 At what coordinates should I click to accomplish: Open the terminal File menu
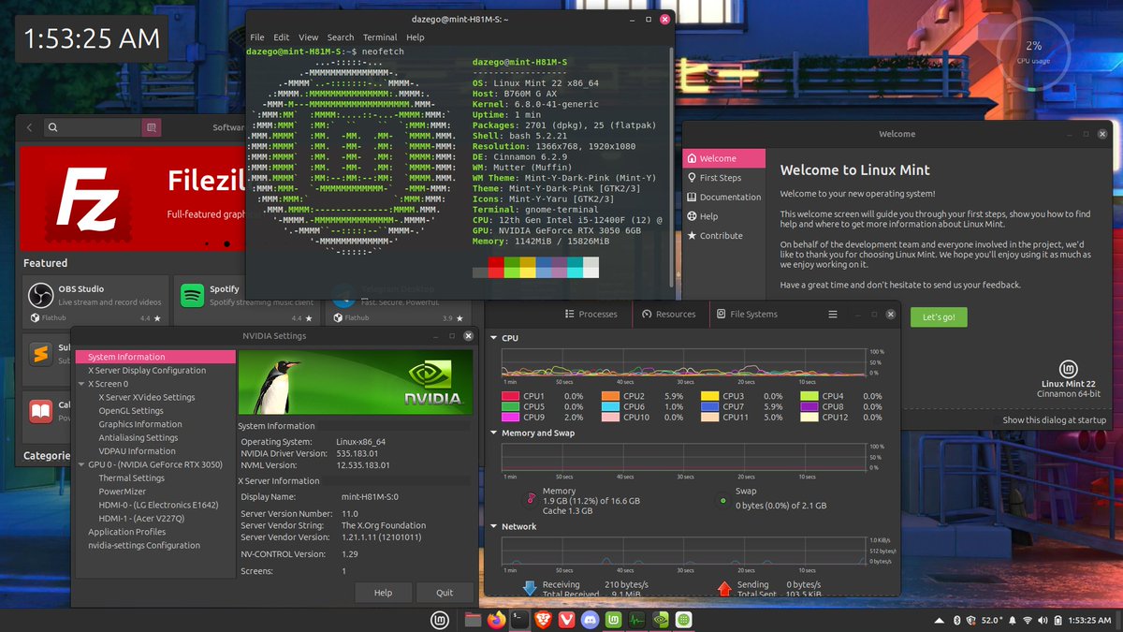(256, 37)
